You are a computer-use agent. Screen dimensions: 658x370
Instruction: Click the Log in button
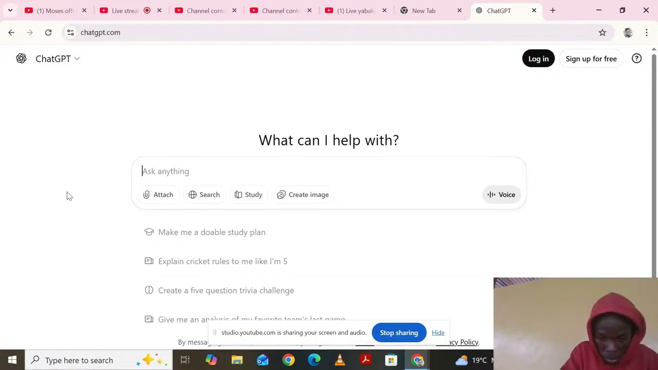click(538, 59)
